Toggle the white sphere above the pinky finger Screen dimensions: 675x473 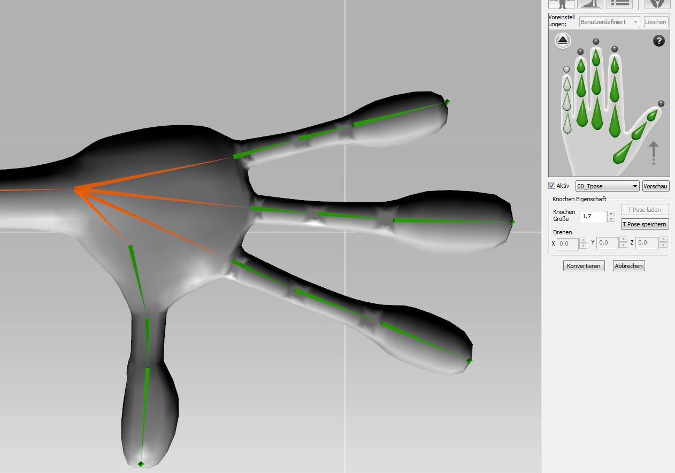click(566, 70)
